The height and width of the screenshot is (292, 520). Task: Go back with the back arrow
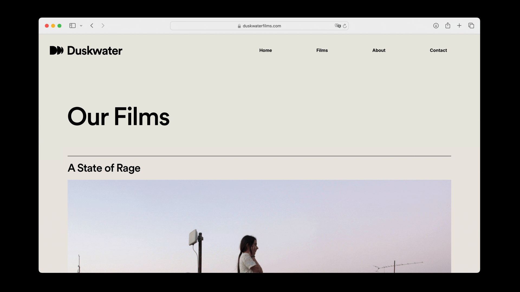point(92,26)
